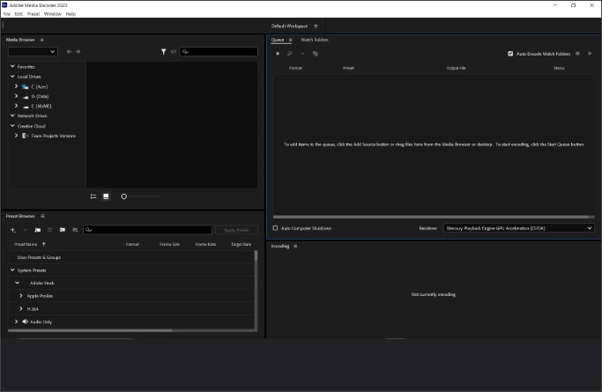Switch Media Browser to list view
The image size is (602, 392).
point(93,196)
